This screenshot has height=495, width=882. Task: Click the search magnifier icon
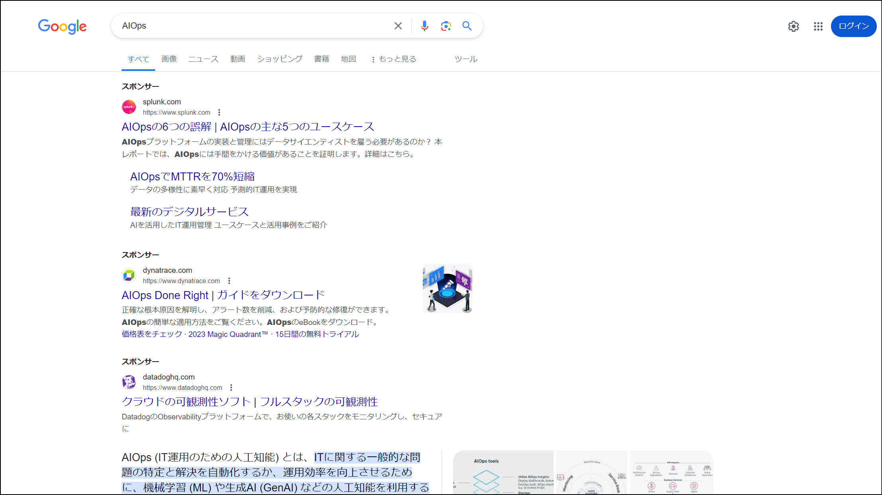tap(467, 25)
